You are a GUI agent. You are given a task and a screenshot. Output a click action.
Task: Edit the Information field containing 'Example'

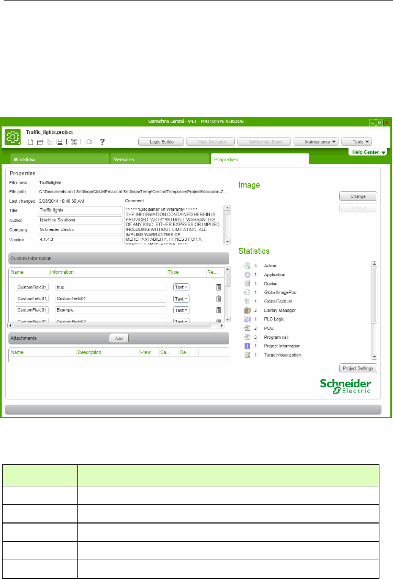click(x=111, y=310)
